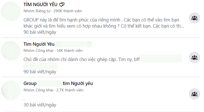
Task: Click blurred text after 'Tìm ny, bff'
Action: point(161,60)
